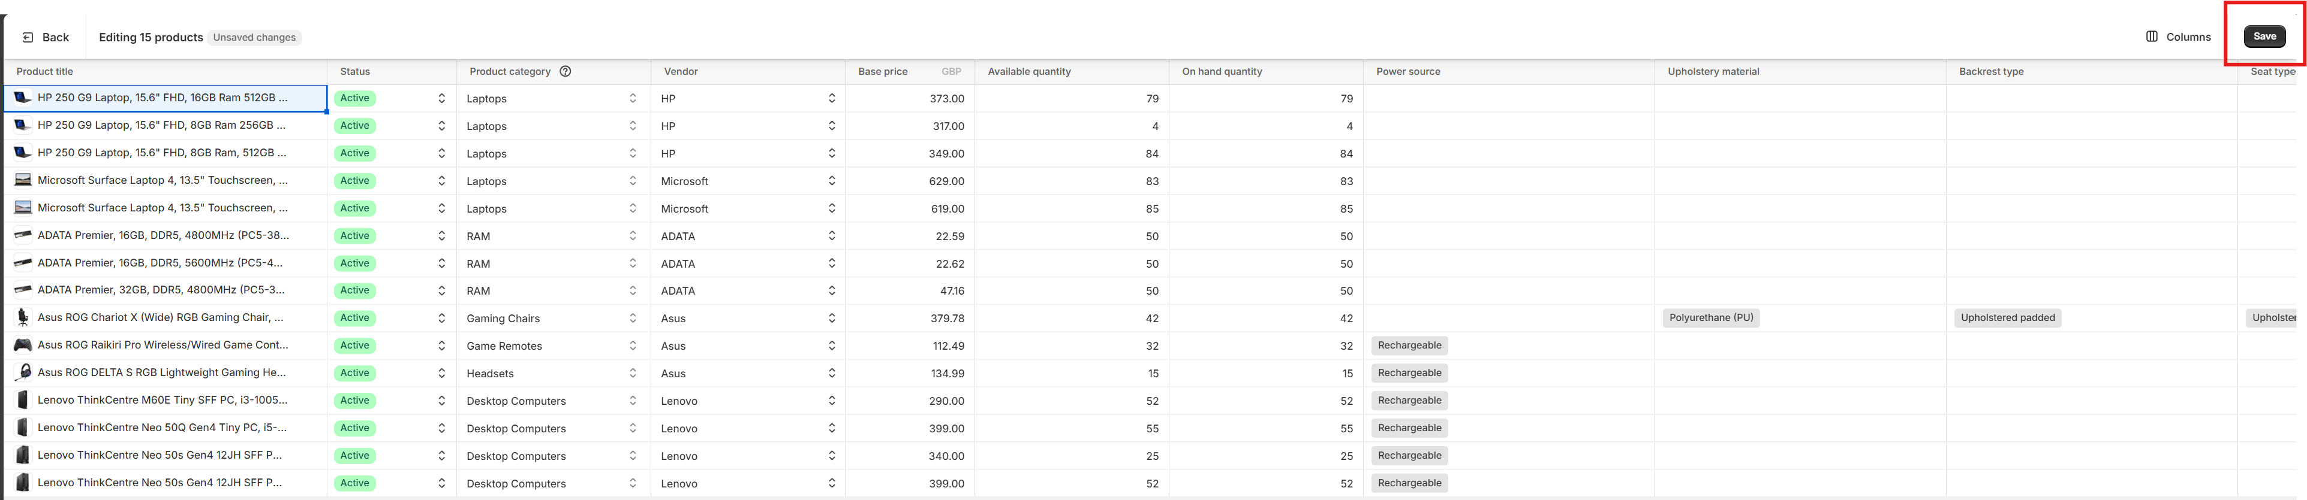Open the Product category dropdown for Gaming Chairs
The image size is (2307, 500).
point(632,317)
